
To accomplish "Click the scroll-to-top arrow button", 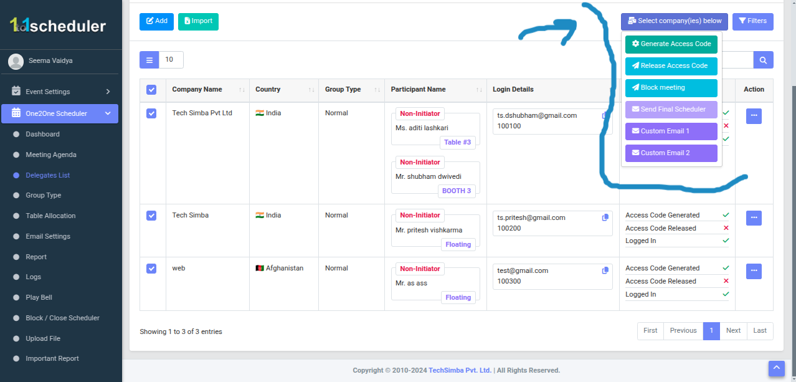I will click(776, 369).
